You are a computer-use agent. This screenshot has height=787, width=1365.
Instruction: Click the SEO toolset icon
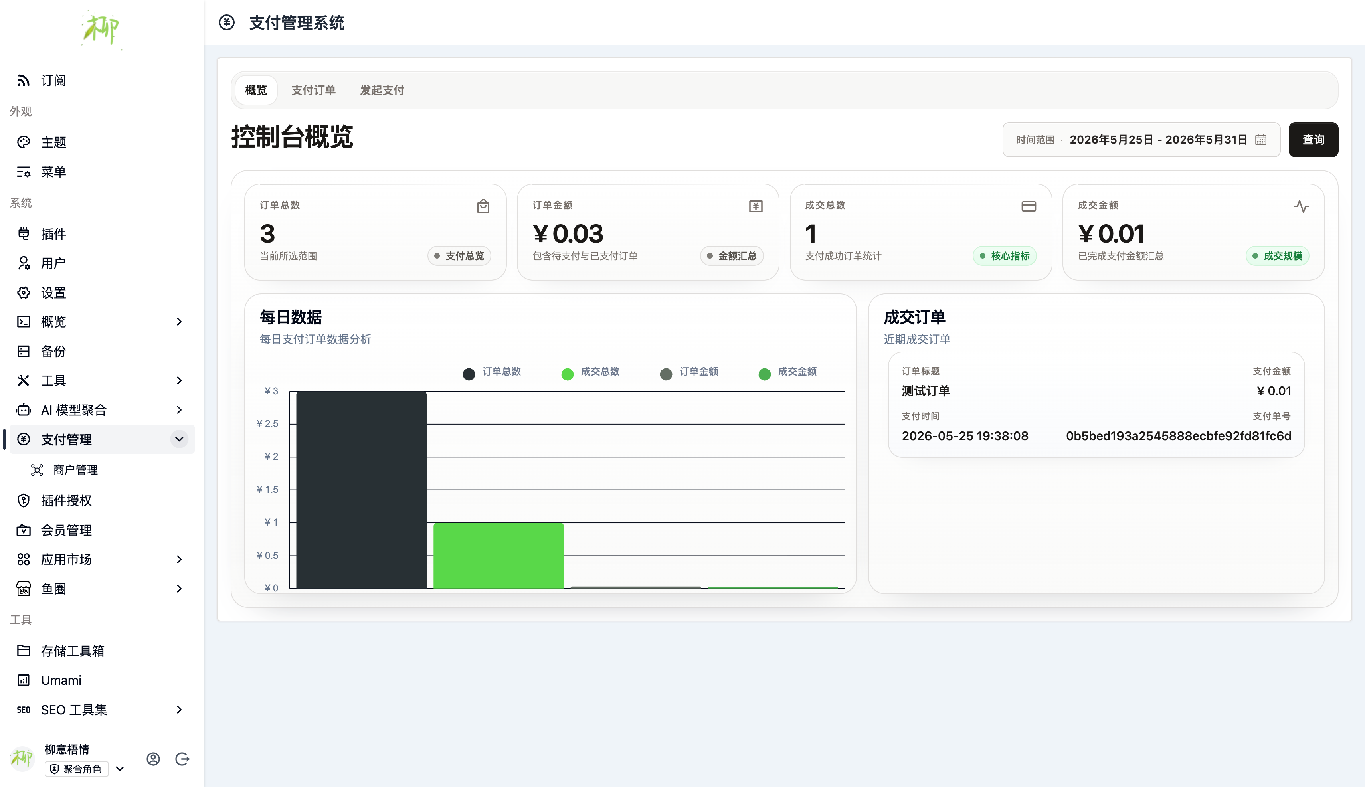coord(23,710)
